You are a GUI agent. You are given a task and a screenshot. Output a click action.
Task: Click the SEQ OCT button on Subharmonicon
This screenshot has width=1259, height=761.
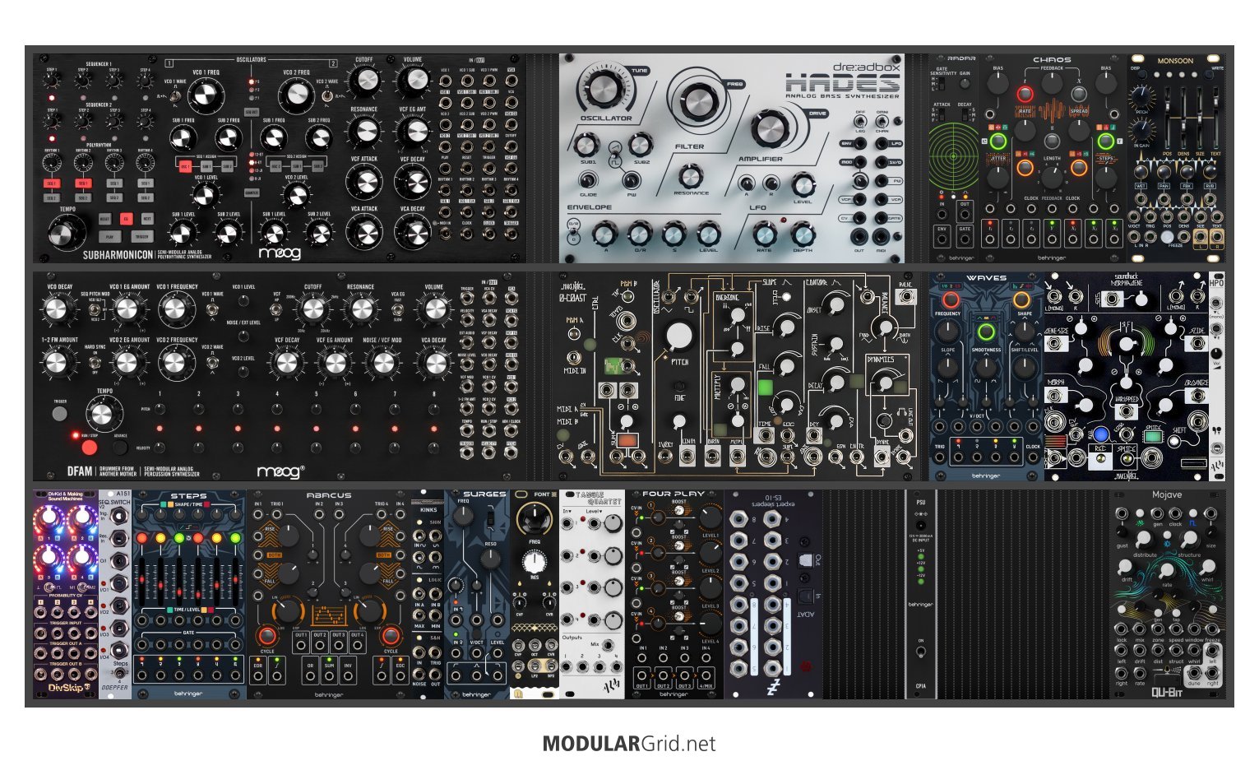[251, 111]
